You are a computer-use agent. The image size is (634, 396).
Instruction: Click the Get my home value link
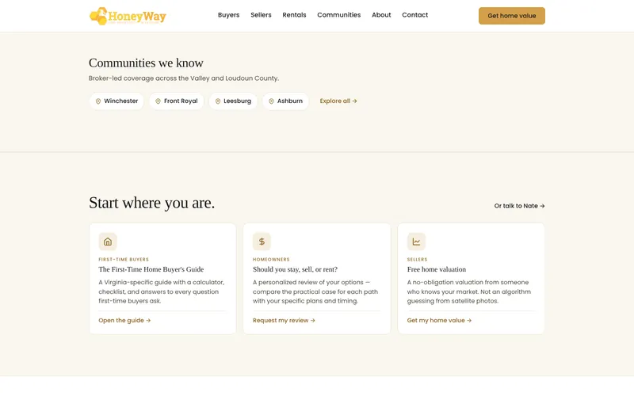pos(439,321)
